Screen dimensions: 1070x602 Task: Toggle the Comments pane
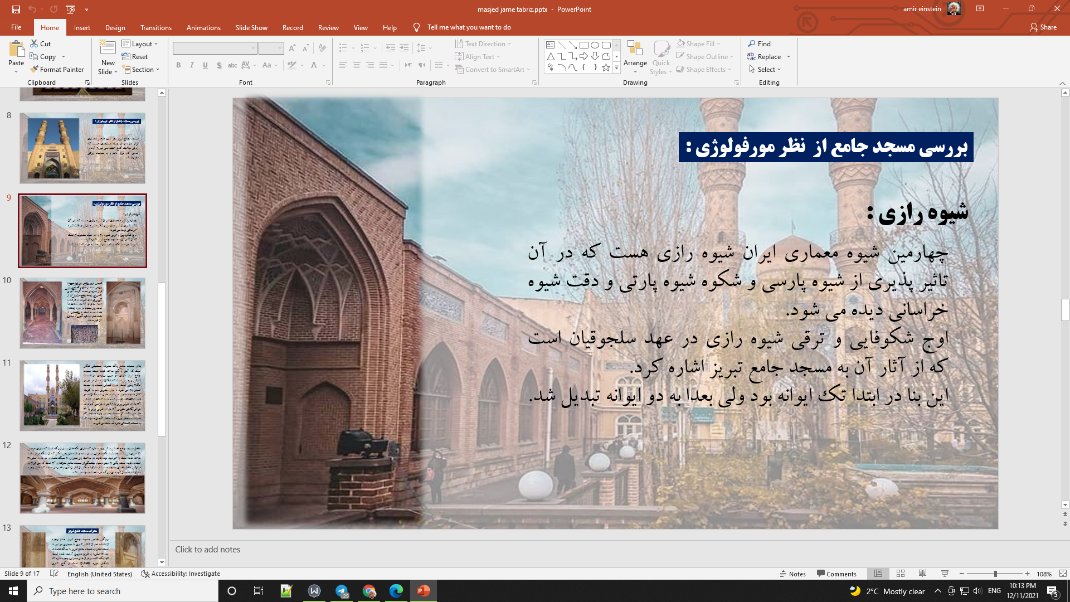pyautogui.click(x=836, y=574)
